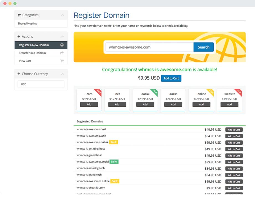Select Transfer in a Domain menu item

[32, 53]
